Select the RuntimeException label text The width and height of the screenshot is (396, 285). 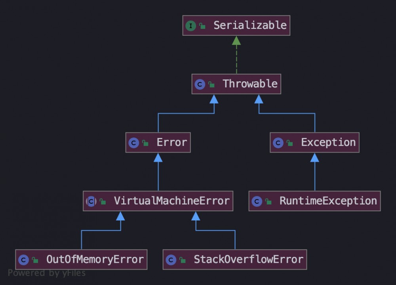pos(328,201)
